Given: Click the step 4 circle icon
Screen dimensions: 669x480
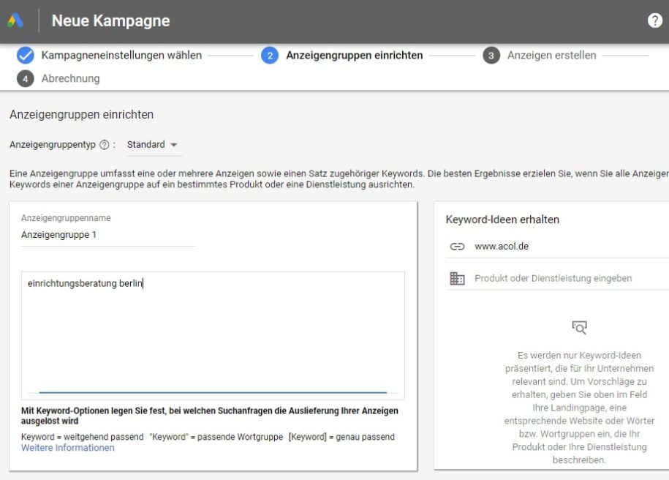Looking at the screenshot, I should (x=25, y=78).
